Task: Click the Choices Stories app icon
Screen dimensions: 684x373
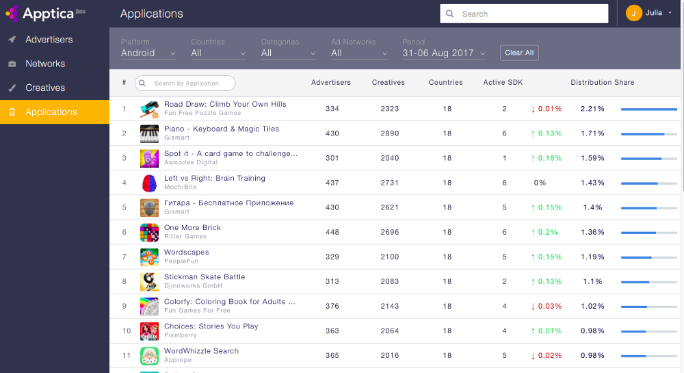Action: pos(149,331)
